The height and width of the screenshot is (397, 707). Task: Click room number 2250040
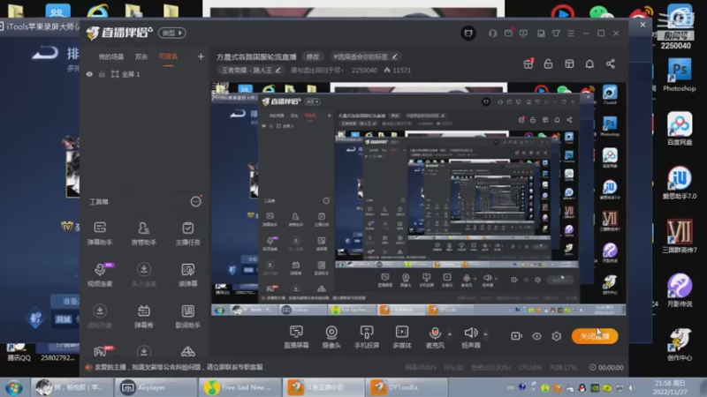point(364,71)
